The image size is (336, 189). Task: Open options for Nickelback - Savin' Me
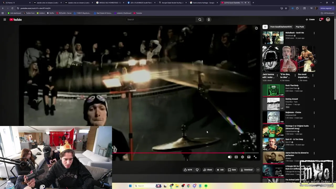[x=314, y=33]
